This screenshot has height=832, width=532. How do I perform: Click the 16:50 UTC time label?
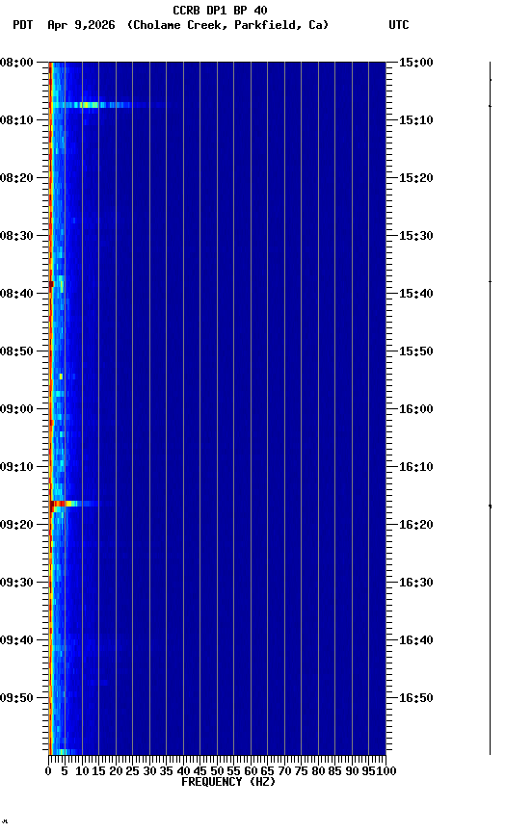click(x=416, y=698)
